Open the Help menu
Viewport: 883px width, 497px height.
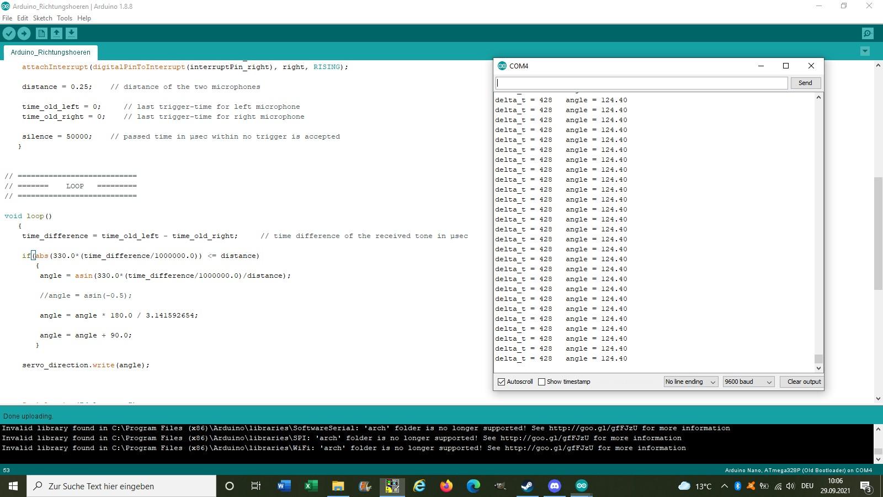[x=84, y=18]
